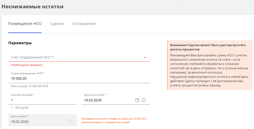Open the Соглашение tab
Viewport: 254px width, 129px height.
click(84, 24)
